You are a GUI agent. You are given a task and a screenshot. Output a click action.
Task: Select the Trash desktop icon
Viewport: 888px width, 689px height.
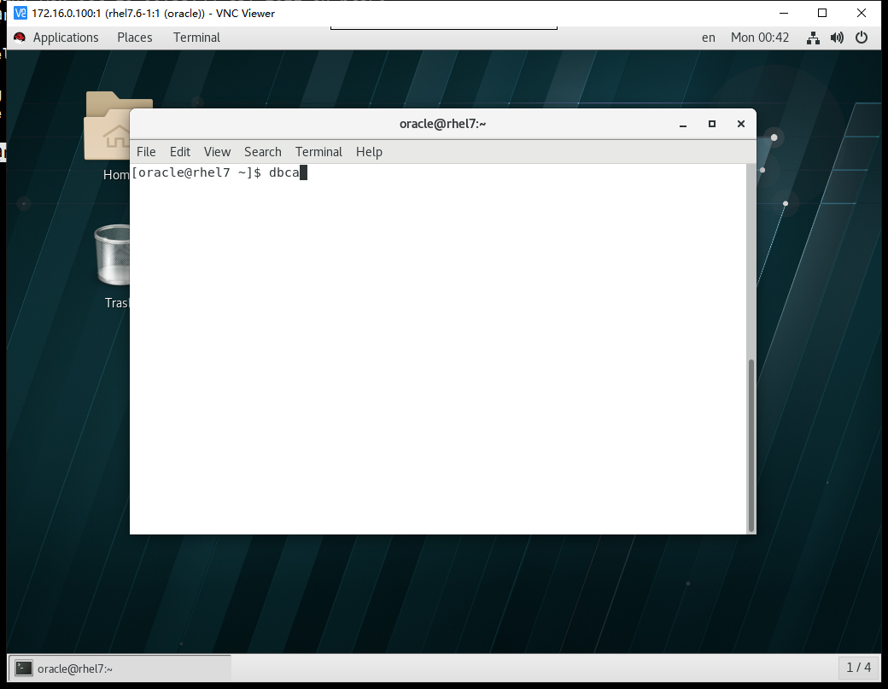[x=112, y=266]
